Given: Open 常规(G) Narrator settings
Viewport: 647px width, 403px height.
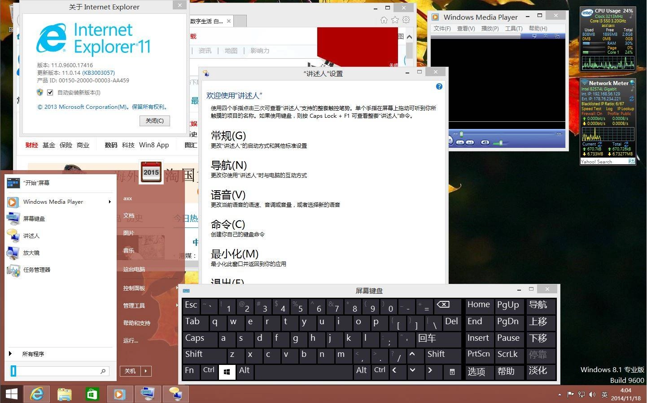Looking at the screenshot, I should tap(228, 135).
